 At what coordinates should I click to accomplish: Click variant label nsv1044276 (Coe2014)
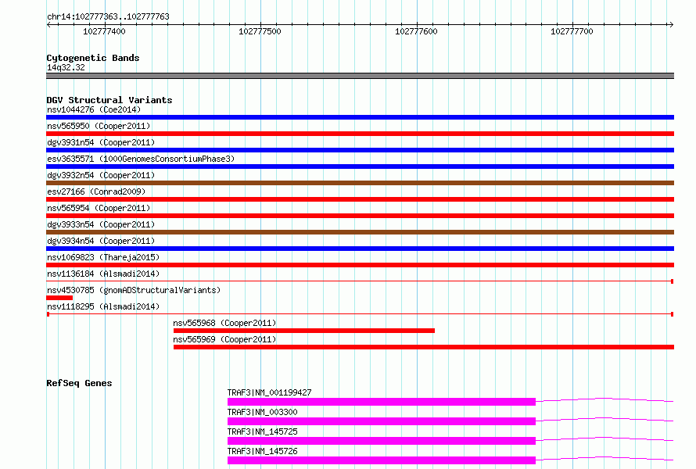pos(94,109)
